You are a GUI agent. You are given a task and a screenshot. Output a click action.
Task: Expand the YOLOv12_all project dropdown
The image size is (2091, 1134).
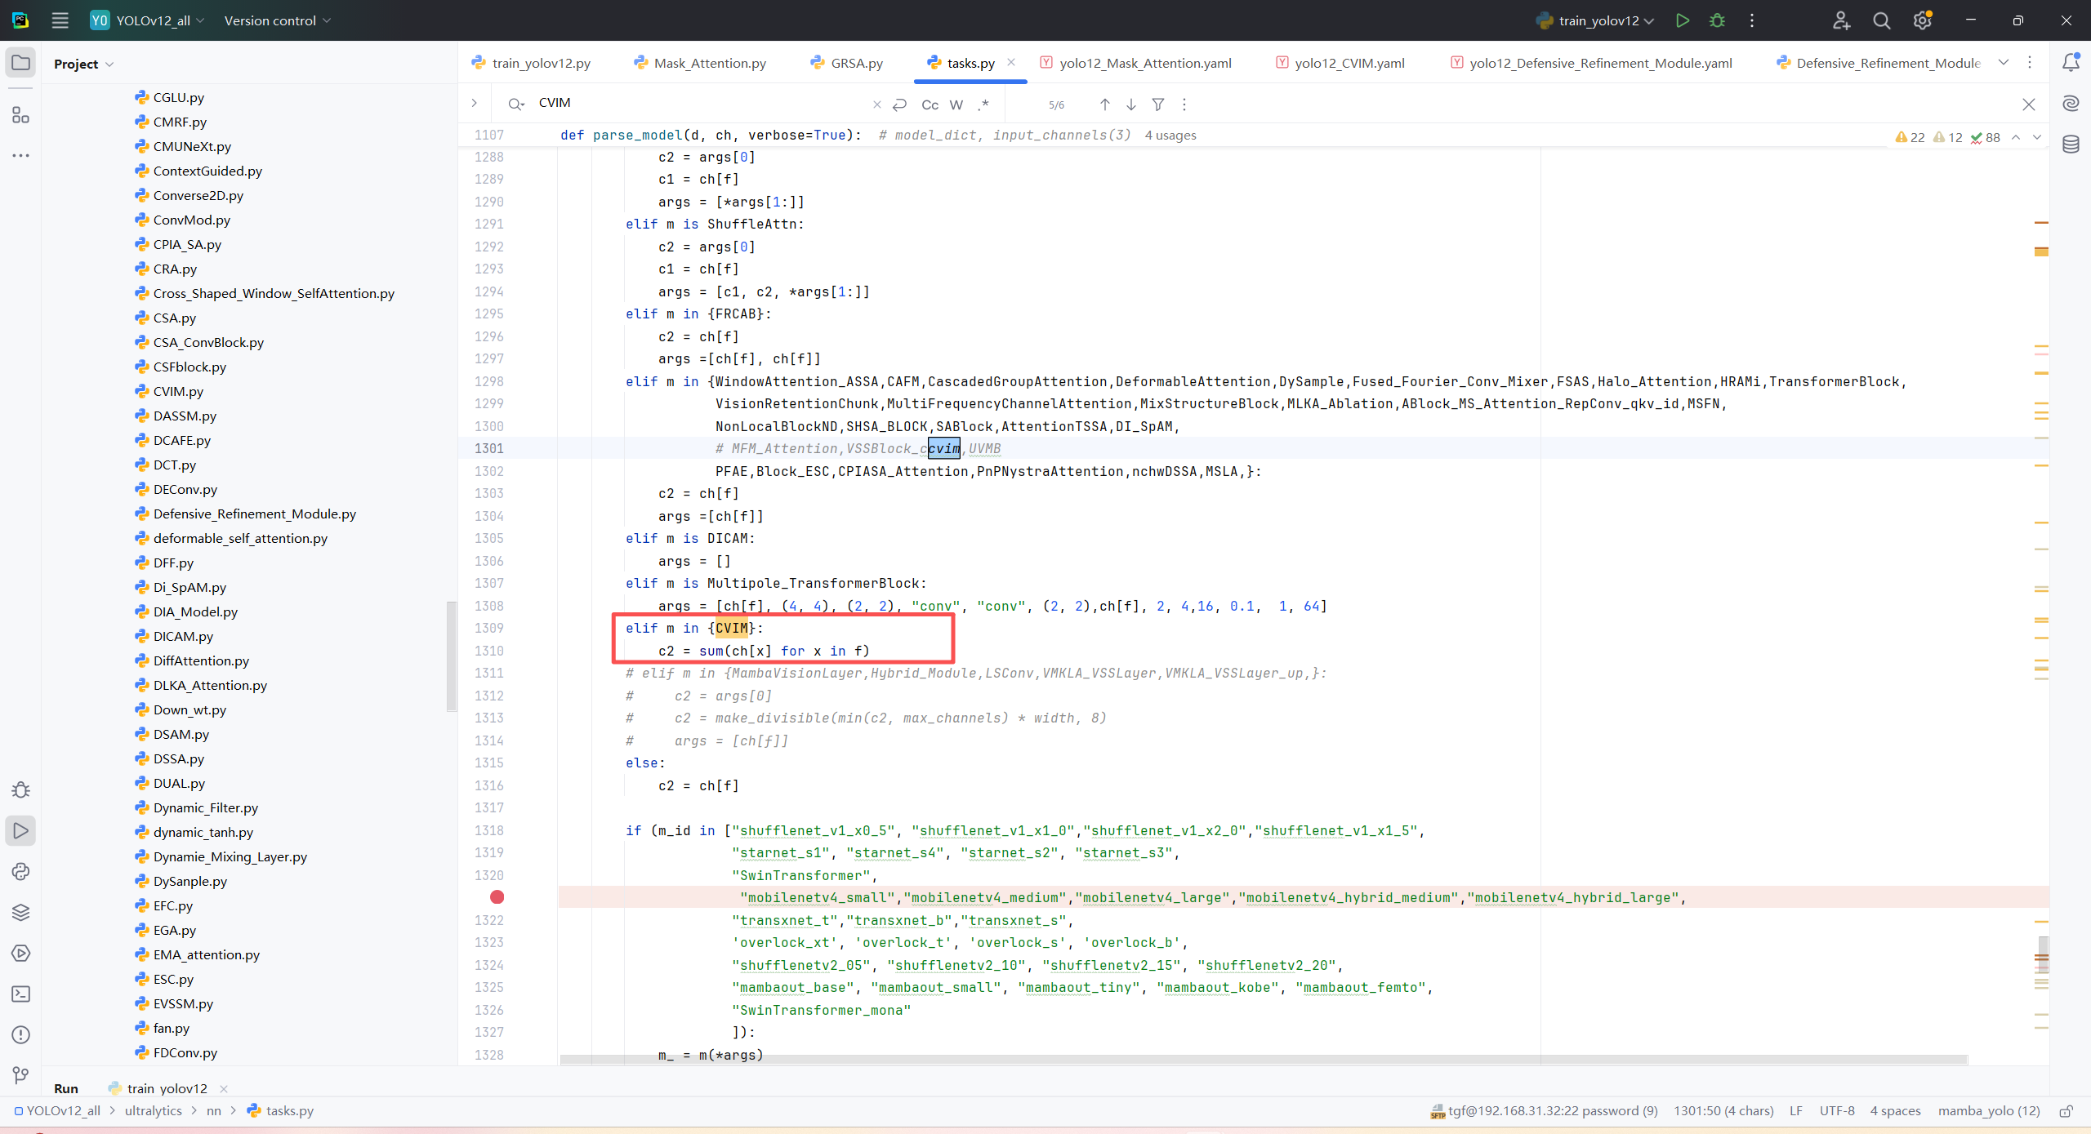tap(155, 20)
